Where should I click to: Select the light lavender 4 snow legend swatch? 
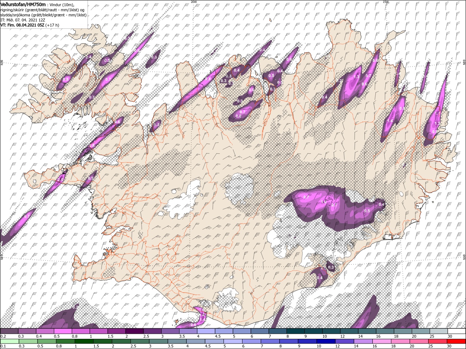click(x=206, y=331)
